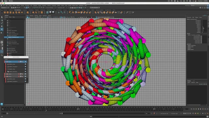Toggle visibility of MASH1 in MASH Editor
The image size is (209, 118).
tap(25, 62)
